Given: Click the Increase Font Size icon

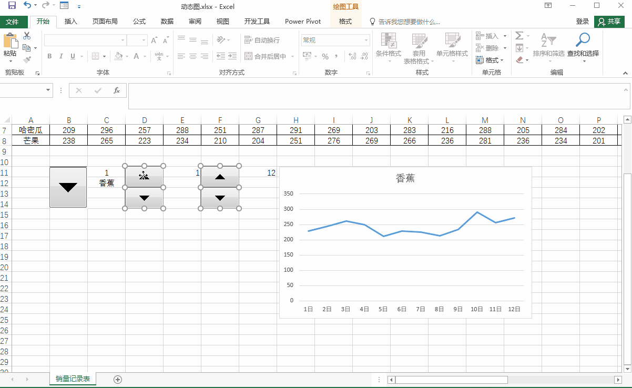Looking at the screenshot, I should click(x=154, y=40).
